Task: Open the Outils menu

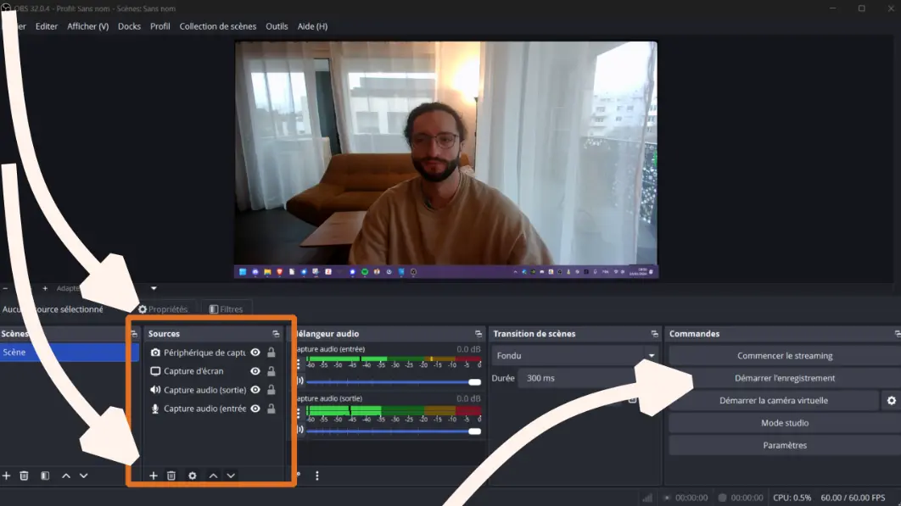Action: click(x=277, y=26)
